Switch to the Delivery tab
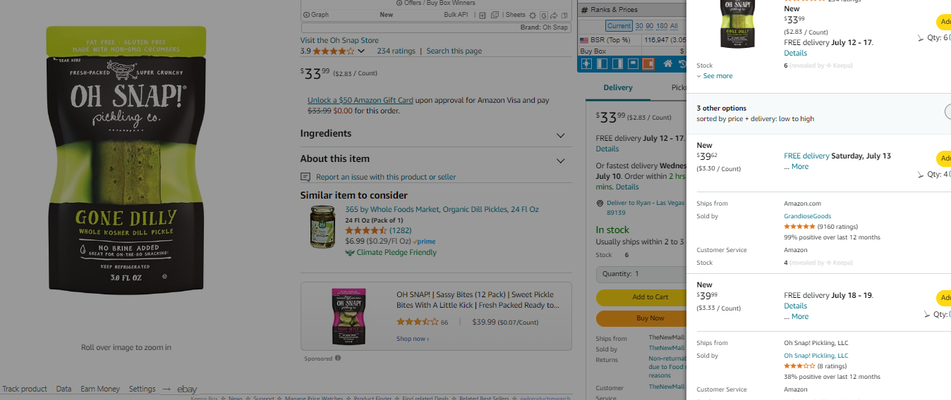The height and width of the screenshot is (400, 951). click(x=618, y=88)
